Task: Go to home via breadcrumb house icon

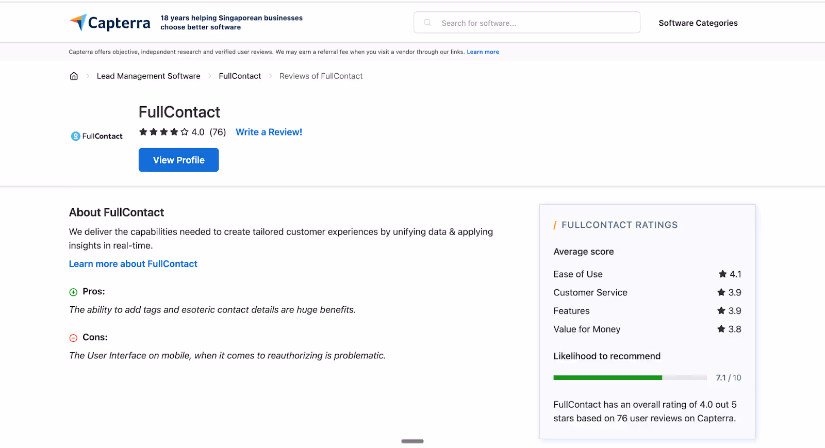Action: tap(74, 76)
